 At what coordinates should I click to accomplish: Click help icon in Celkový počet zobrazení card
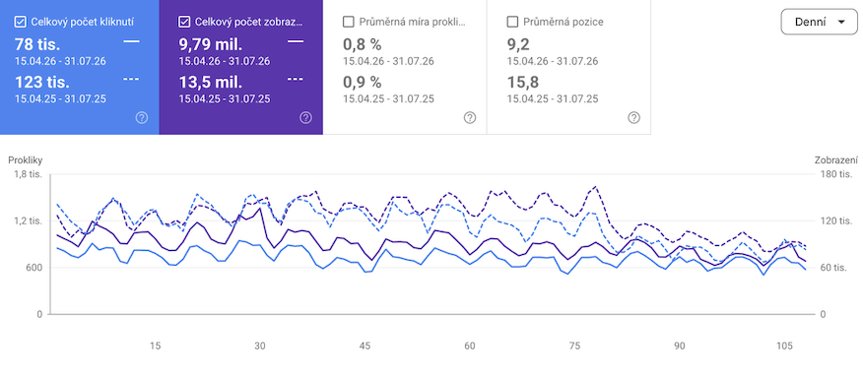305,118
